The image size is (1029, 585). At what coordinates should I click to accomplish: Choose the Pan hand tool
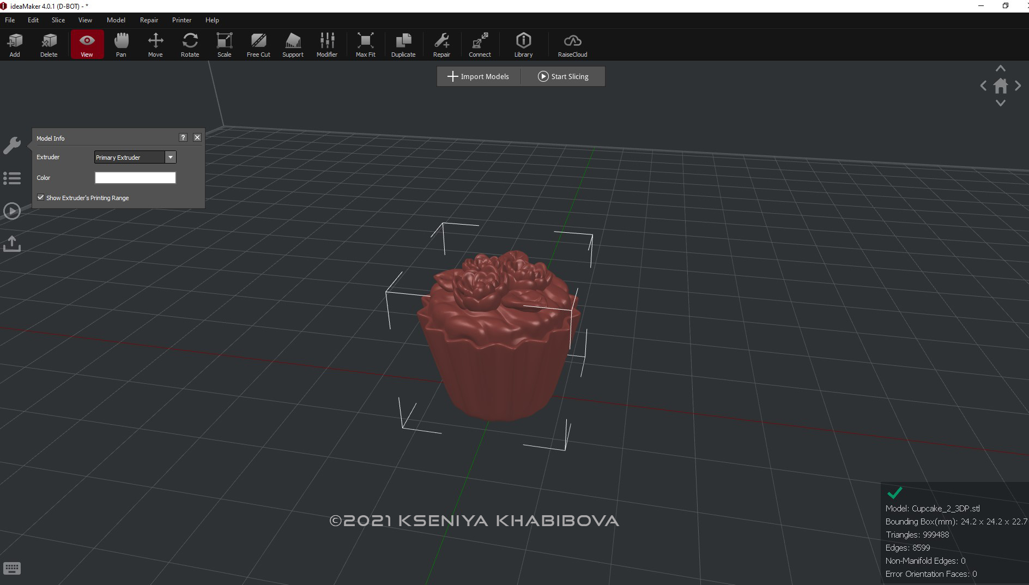coord(121,44)
